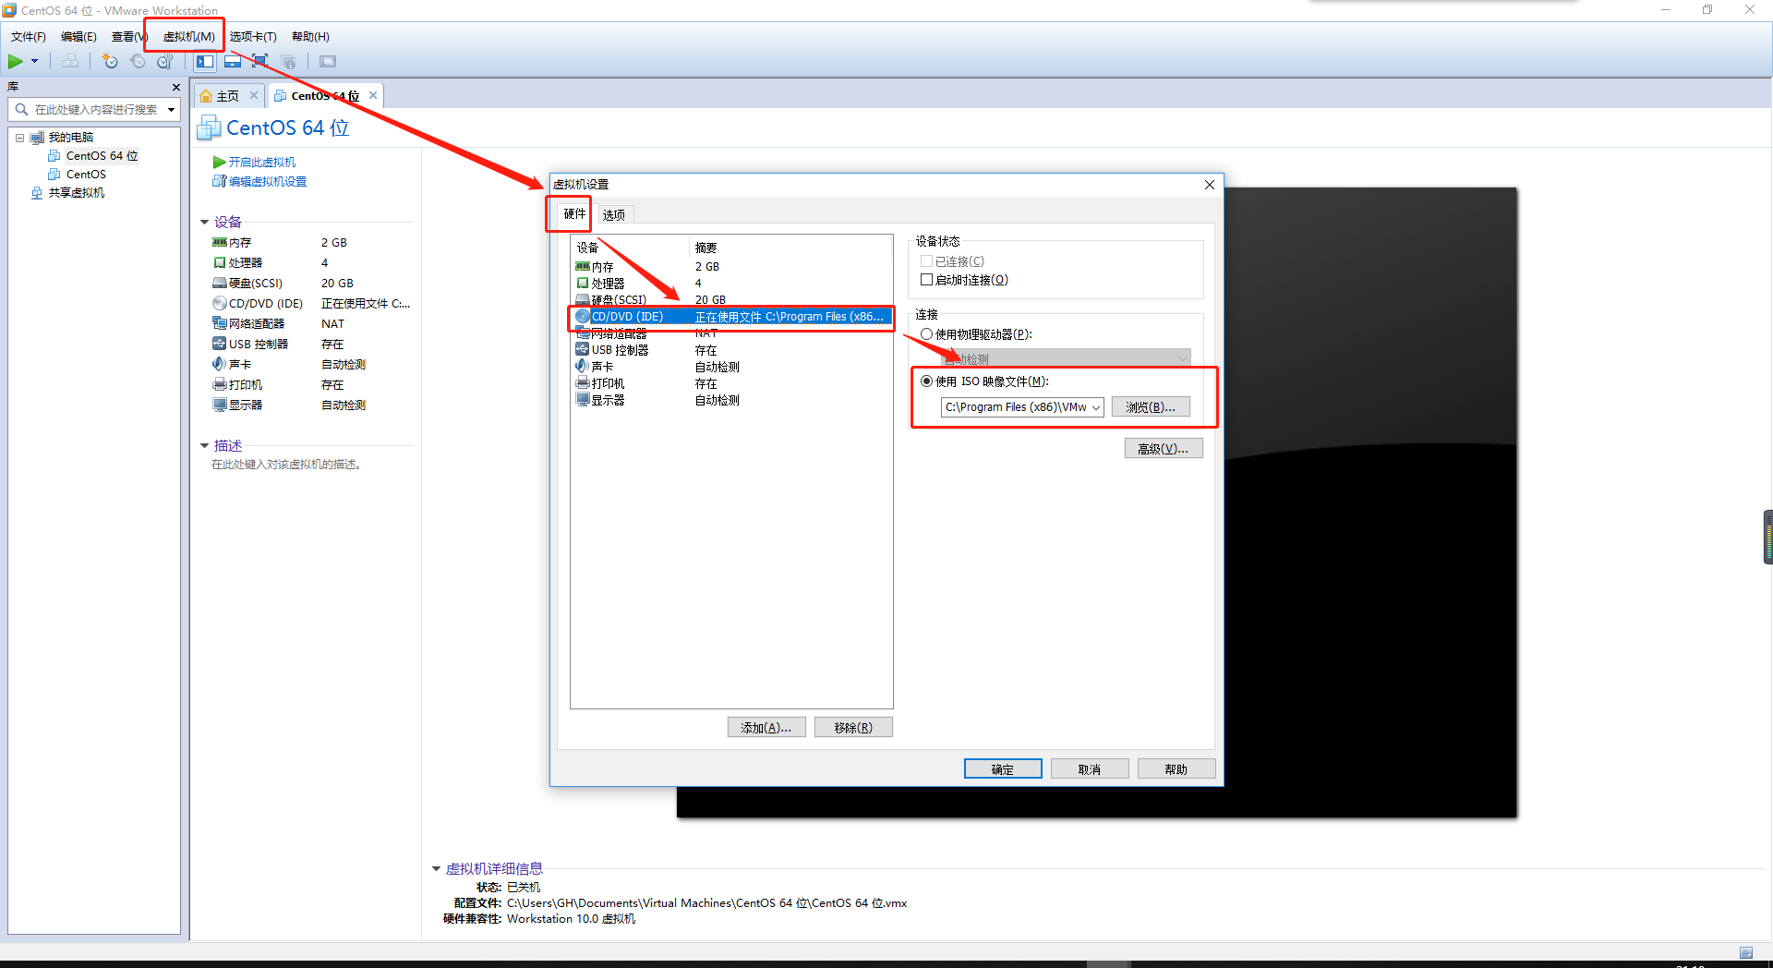The image size is (1773, 968).
Task: Click CD/DVD (IDE) in main summary pane
Action: 266,304
